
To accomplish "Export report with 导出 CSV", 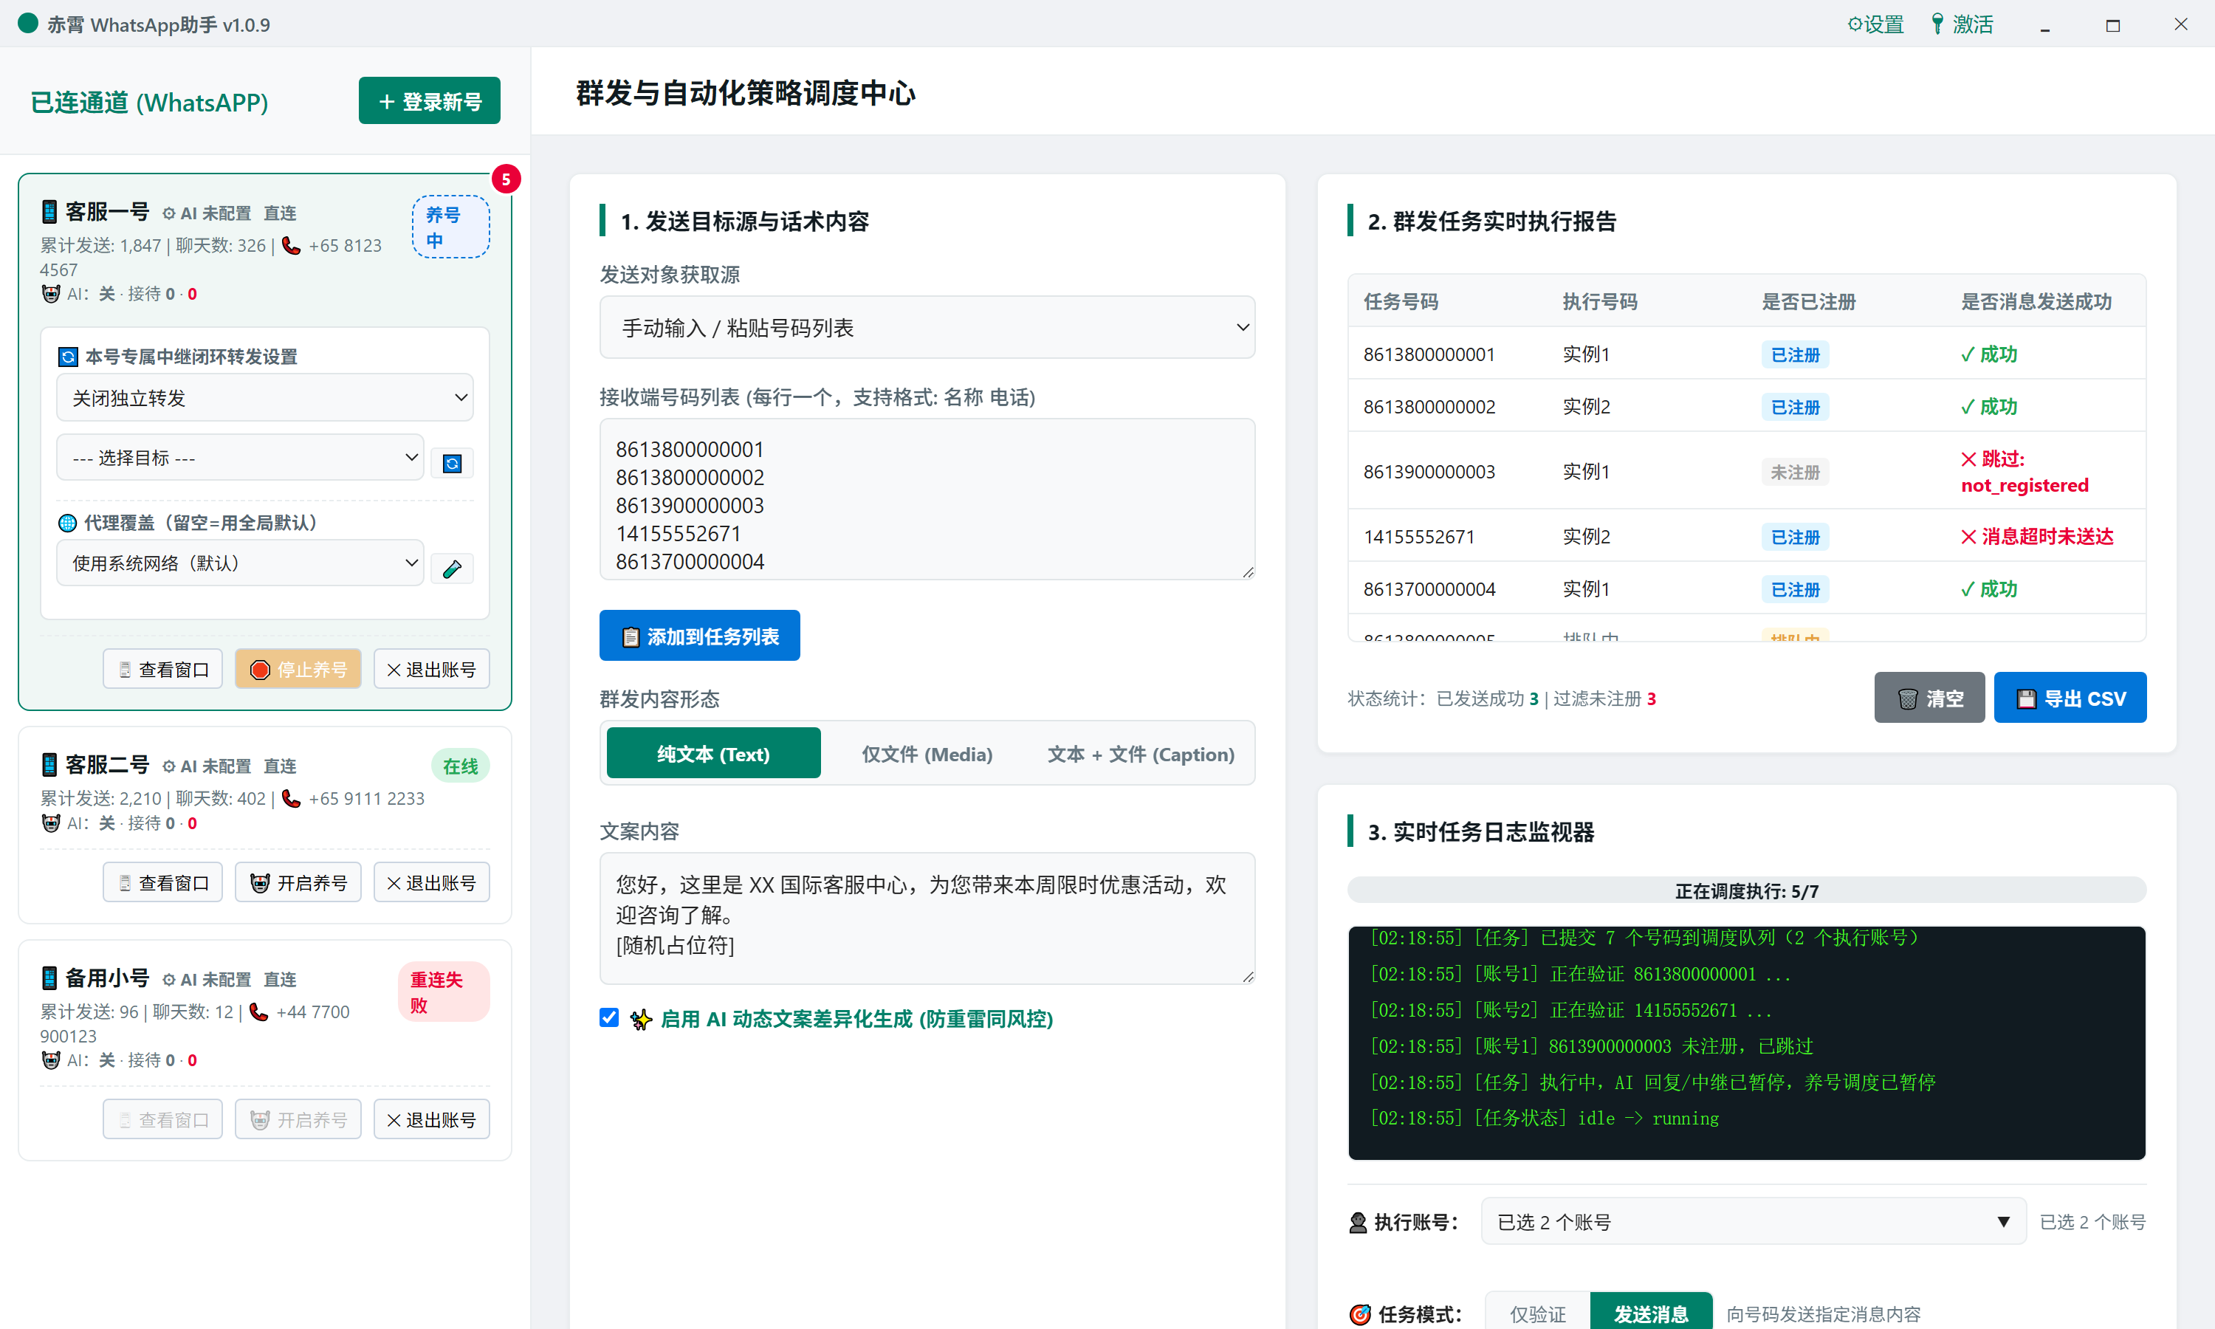I will 2070,698.
